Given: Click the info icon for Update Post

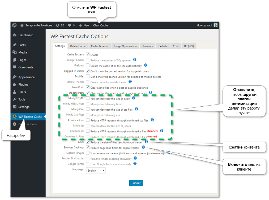Looking at the screenshot, I should (151, 93).
